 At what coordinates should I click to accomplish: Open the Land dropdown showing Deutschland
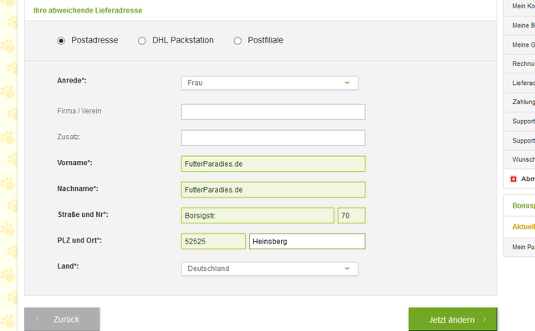[269, 268]
